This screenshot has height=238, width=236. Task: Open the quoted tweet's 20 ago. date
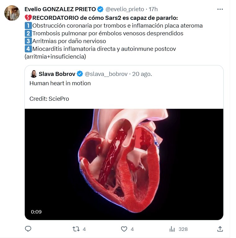[142, 74]
